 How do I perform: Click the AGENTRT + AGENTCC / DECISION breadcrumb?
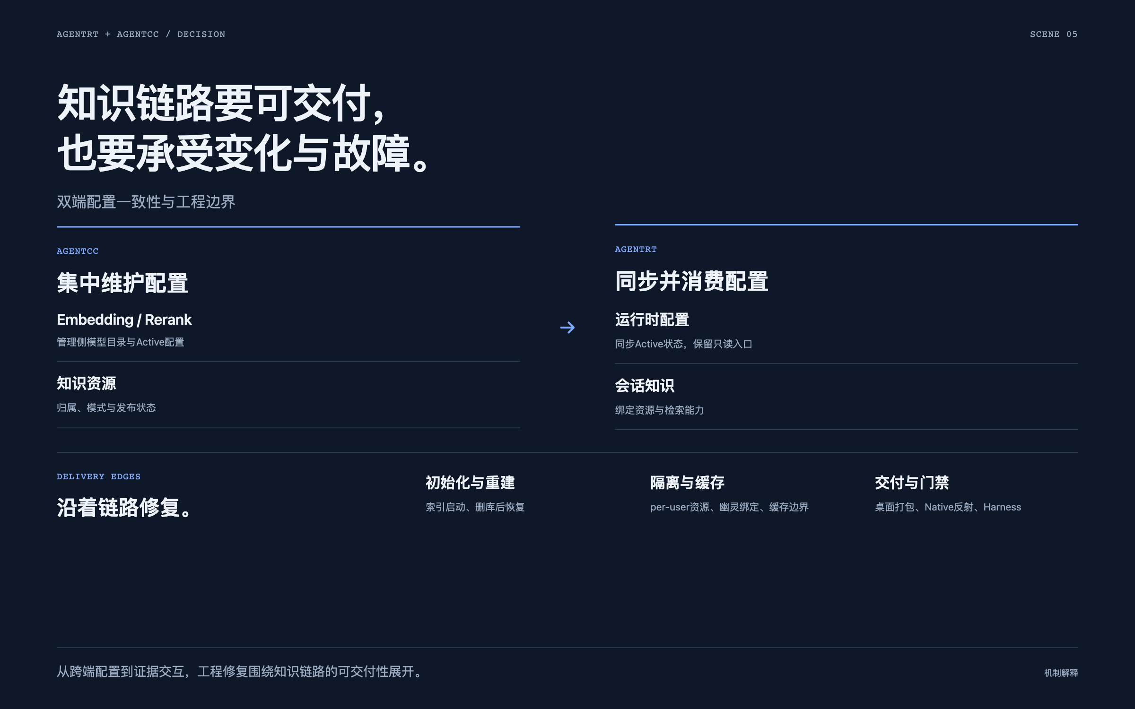pos(141,34)
